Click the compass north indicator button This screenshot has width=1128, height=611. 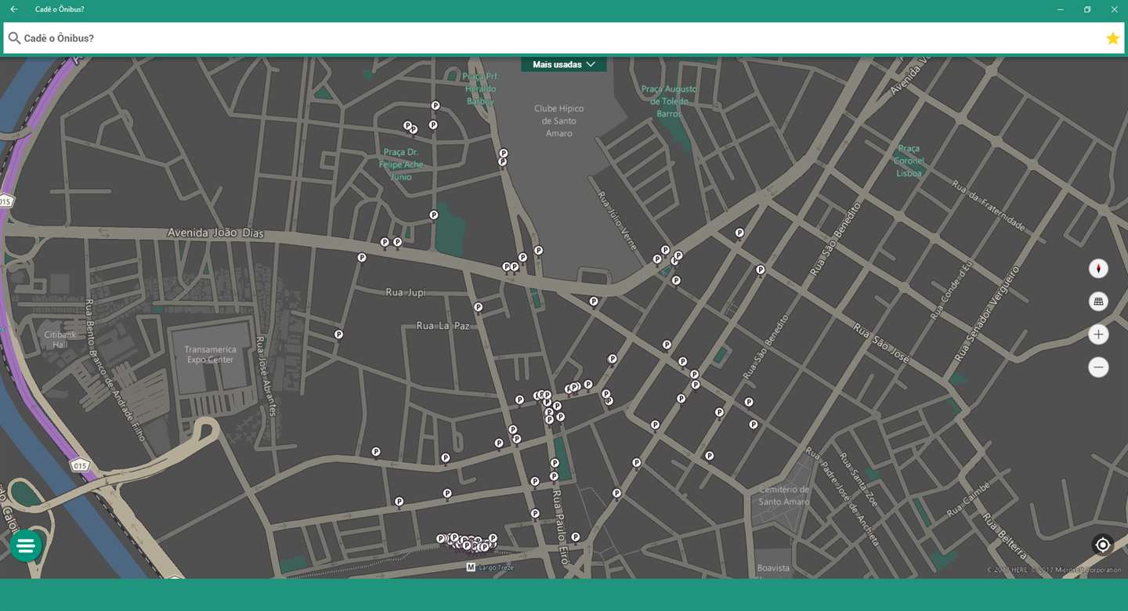point(1098,269)
